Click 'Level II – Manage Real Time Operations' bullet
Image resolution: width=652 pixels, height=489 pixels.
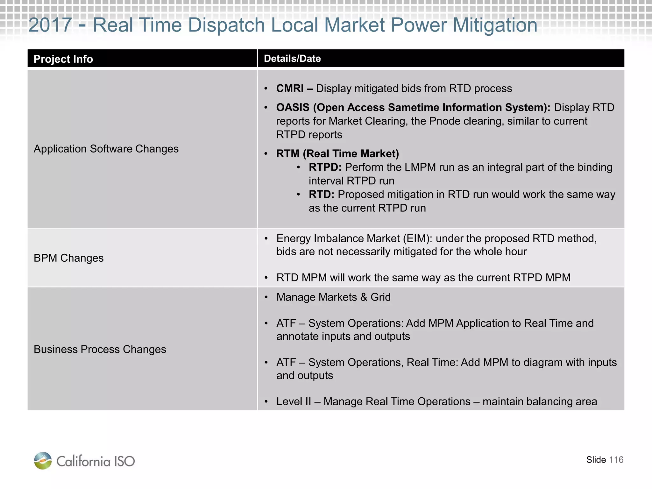[x=436, y=401]
